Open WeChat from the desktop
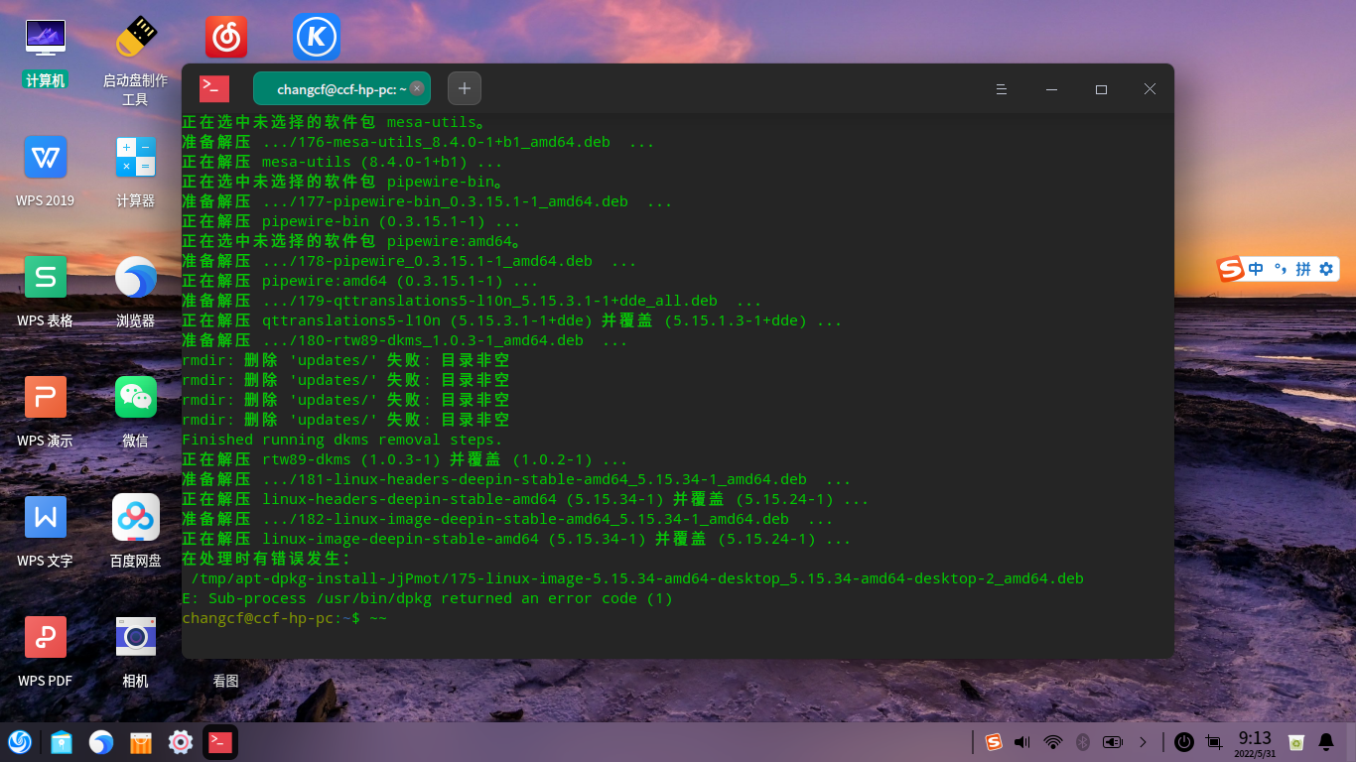 [135, 396]
